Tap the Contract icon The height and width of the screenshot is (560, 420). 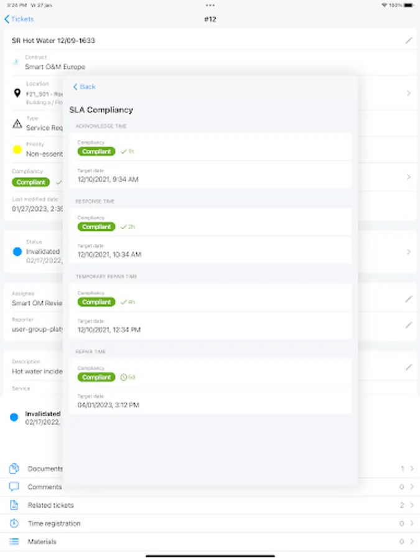(16, 62)
